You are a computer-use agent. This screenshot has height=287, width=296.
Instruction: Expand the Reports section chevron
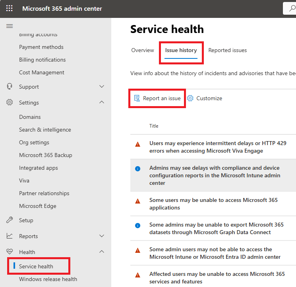[102, 236]
